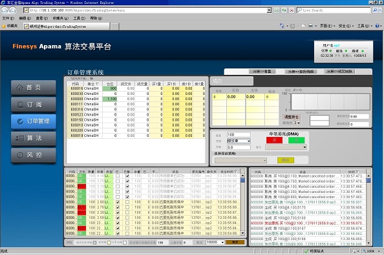The width and height of the screenshot is (384, 255).
Task: Tick the unchecked box in first order row
Action: point(118,176)
